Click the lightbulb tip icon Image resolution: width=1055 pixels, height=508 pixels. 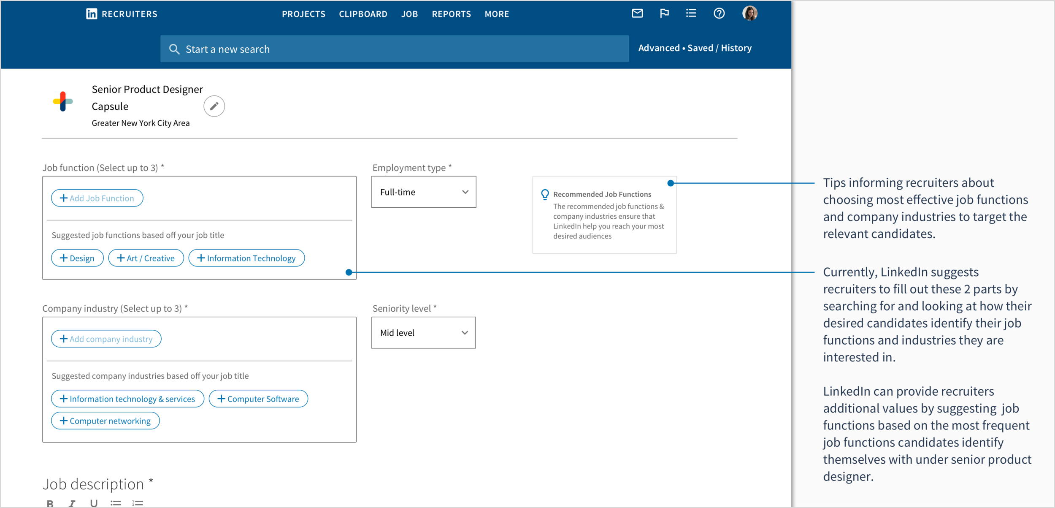[545, 194]
